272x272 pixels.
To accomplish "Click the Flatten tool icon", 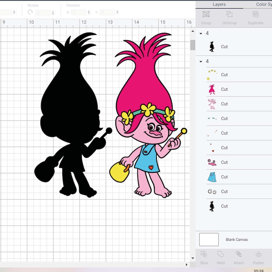I will coord(259,254).
